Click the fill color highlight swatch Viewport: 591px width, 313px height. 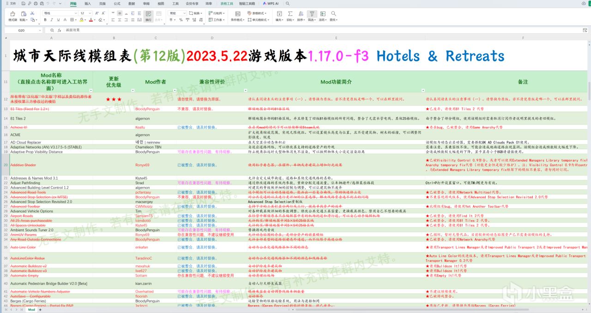click(x=81, y=20)
